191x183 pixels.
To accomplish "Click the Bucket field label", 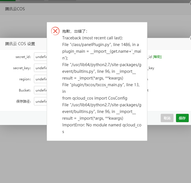I will tap(25, 90).
